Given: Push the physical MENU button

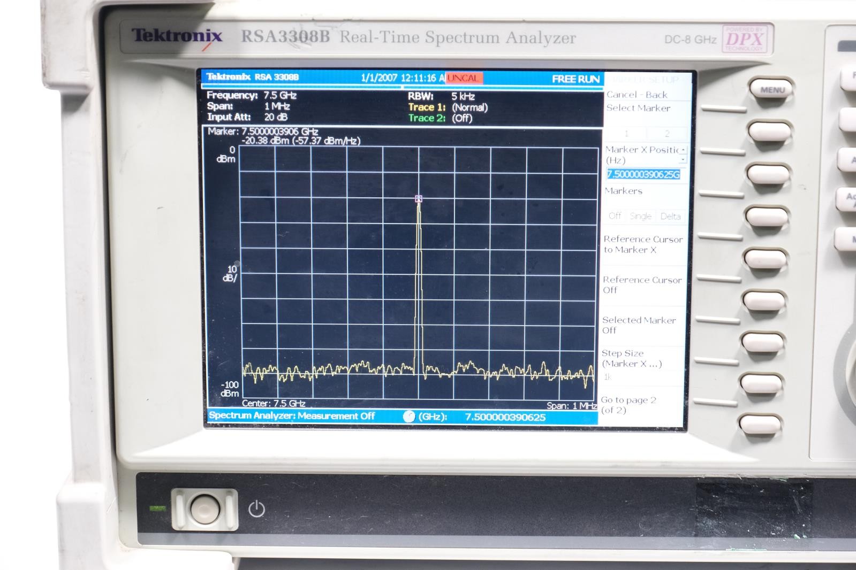Looking at the screenshot, I should coord(771,89).
